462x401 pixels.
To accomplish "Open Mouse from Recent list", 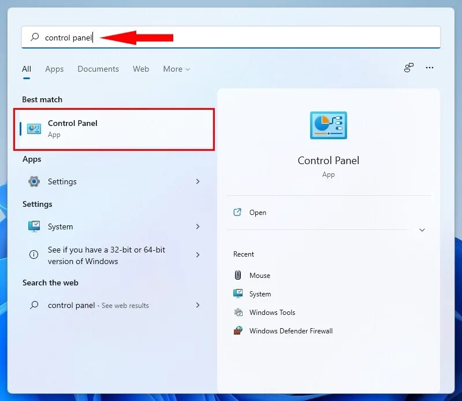I will (259, 276).
